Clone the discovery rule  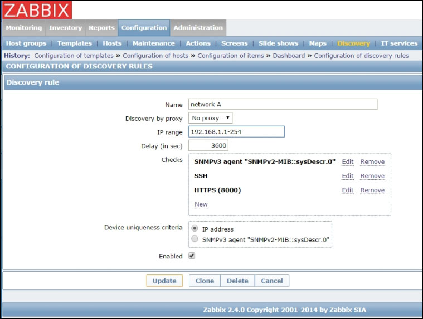click(205, 281)
